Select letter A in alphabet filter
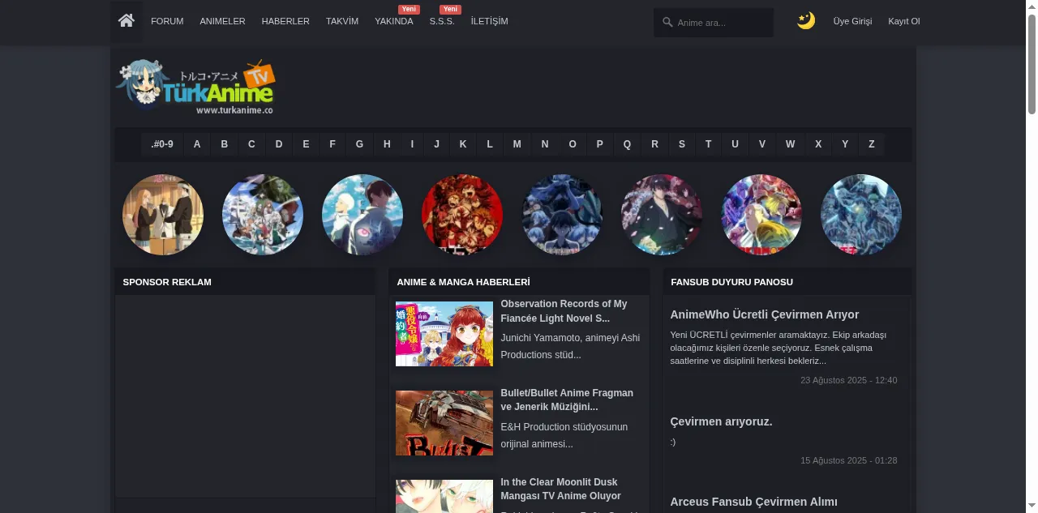1038x513 pixels. (197, 144)
